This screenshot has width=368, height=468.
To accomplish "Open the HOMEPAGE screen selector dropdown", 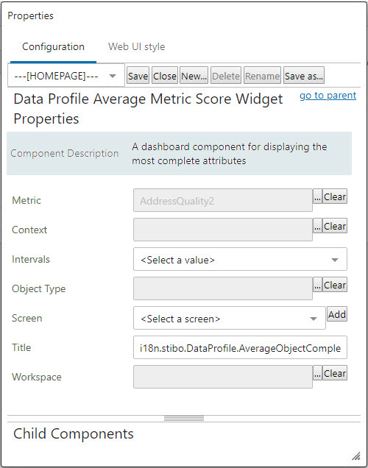I will (66, 76).
